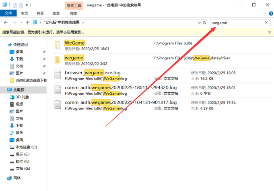Unpin 下载 via its pin icon
This screenshot has width=274, height=191.
[44, 59]
